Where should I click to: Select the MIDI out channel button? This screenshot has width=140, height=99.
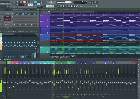(x=7, y=25)
